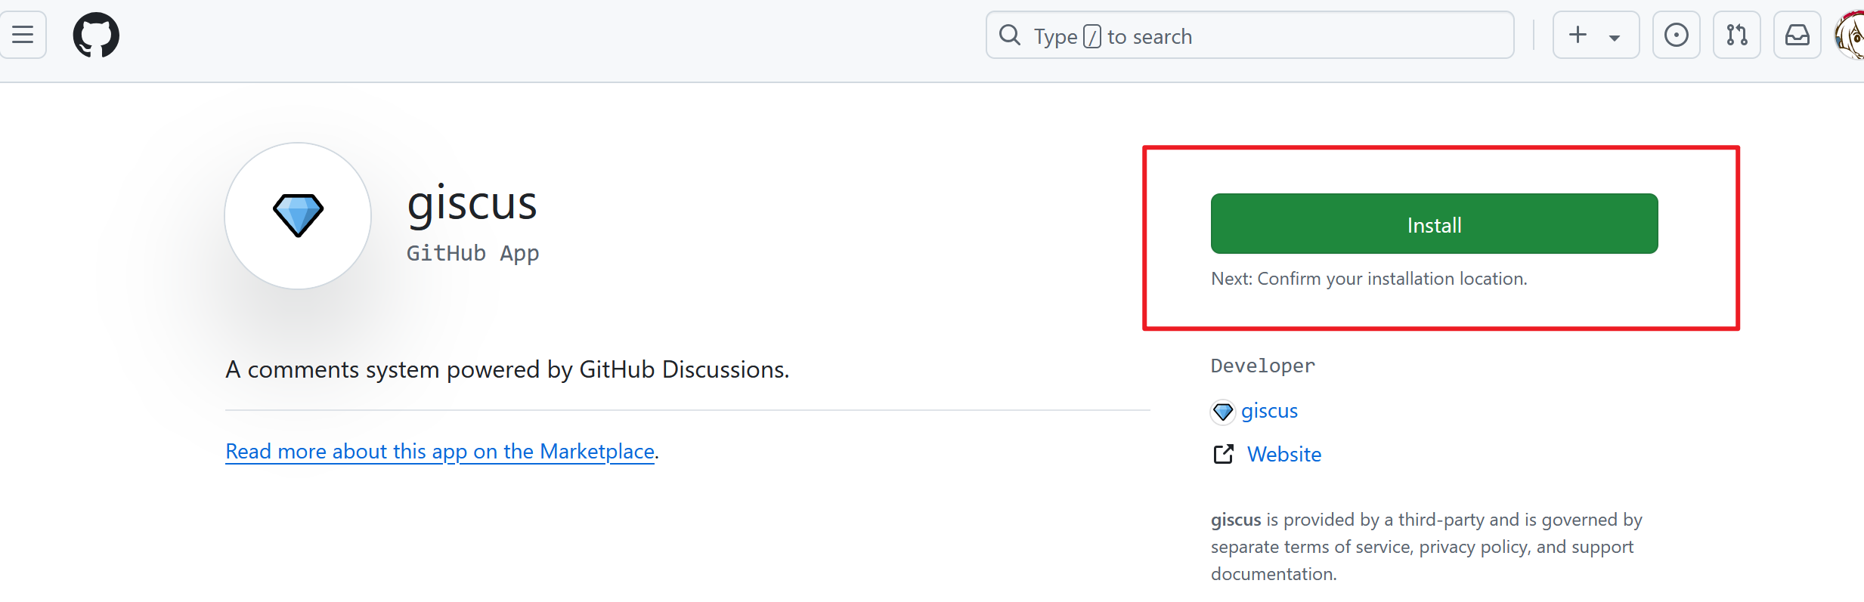Click the giscus app title heading
The height and width of the screenshot is (602, 1864).
click(x=472, y=204)
